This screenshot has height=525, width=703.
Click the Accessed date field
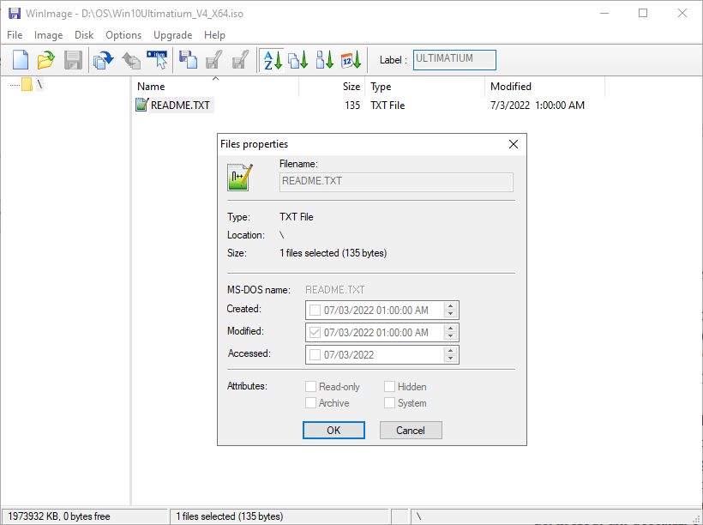point(382,354)
